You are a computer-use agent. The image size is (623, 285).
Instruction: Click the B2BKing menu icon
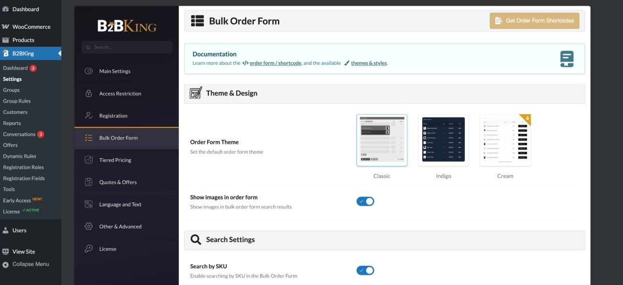(6, 53)
